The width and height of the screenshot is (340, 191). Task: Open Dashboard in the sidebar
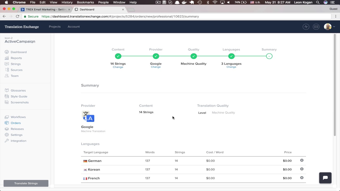coord(19,52)
